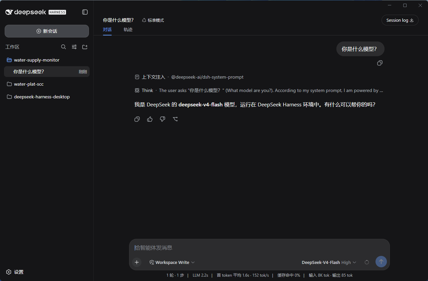
Task: Open the DeepSeek-V4-Flash model dropdown
Action: [329, 262]
